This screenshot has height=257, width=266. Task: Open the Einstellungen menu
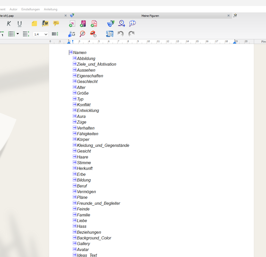click(x=30, y=9)
